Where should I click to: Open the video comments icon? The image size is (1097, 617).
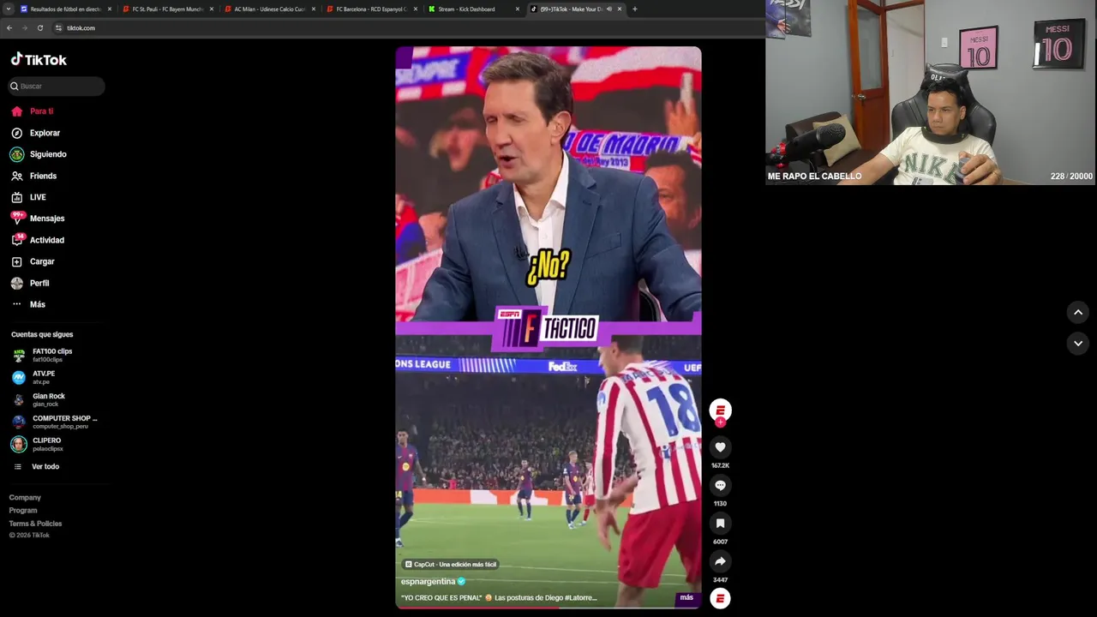tap(720, 485)
